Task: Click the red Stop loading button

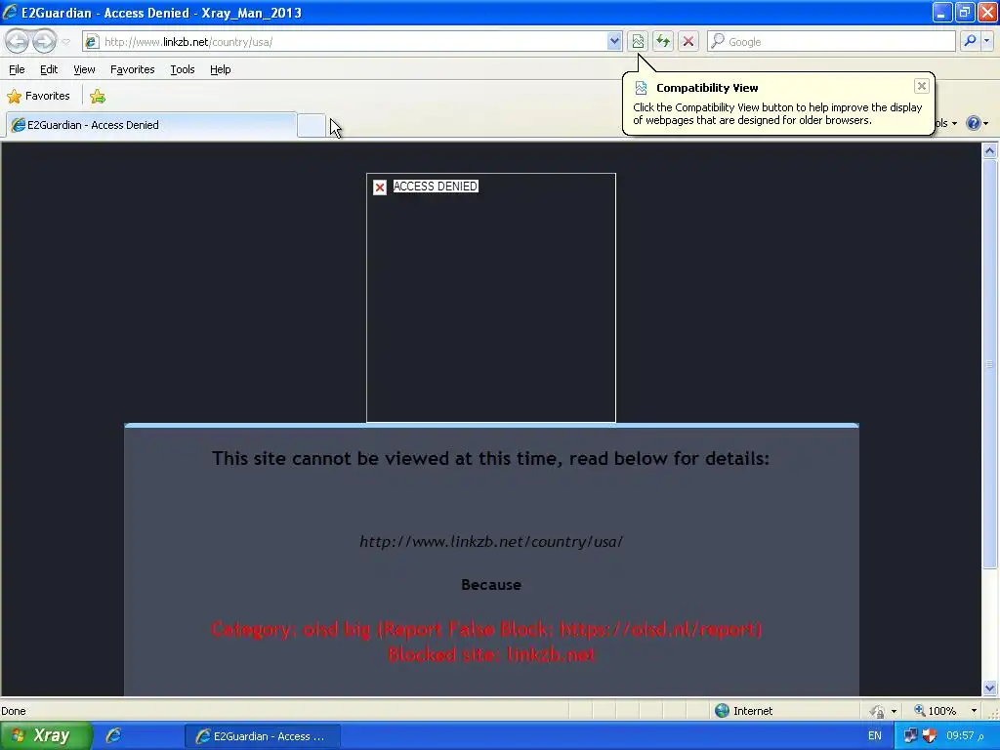Action: (688, 41)
